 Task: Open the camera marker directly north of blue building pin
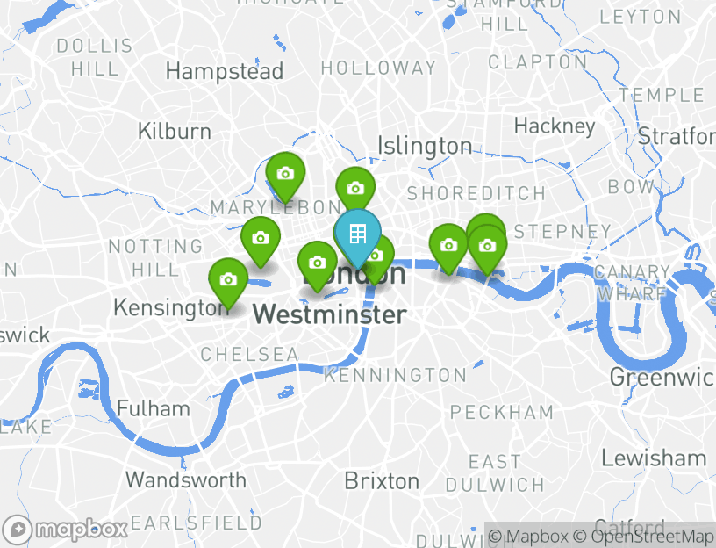(x=355, y=189)
